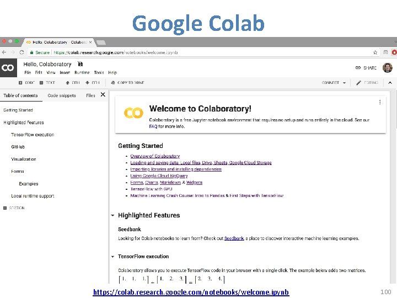
Task: Close the table of contents side panel
Action: point(103,94)
